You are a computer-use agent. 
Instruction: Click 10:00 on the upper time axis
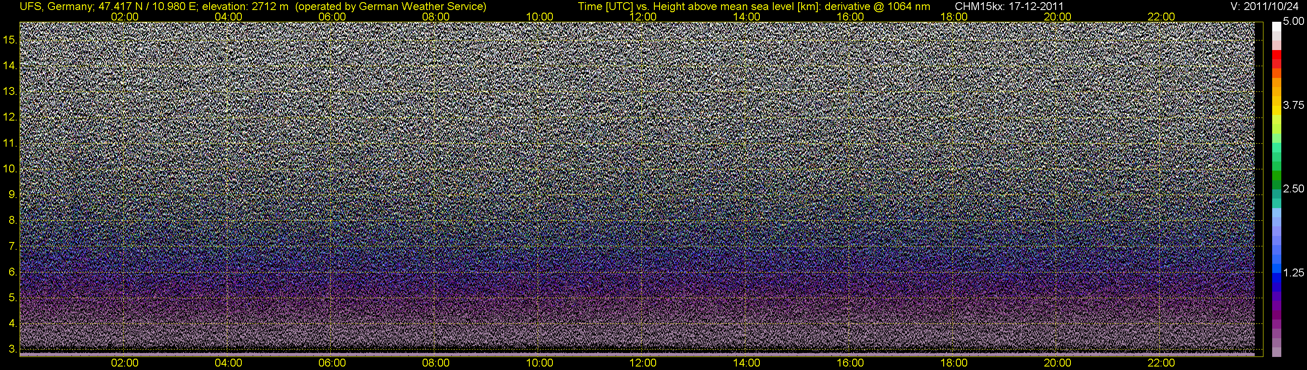[x=539, y=17]
